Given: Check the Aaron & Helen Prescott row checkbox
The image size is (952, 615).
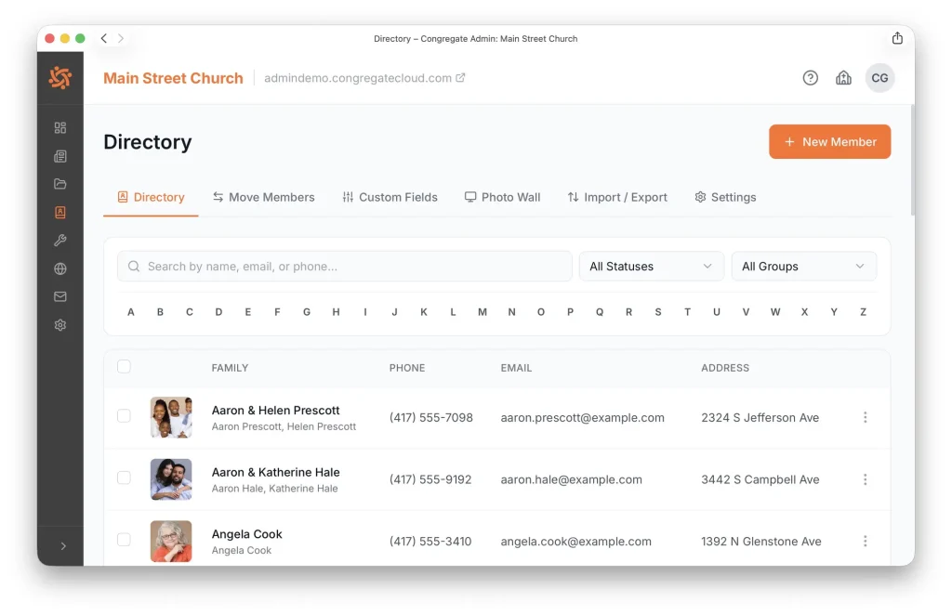Looking at the screenshot, I should point(124,416).
